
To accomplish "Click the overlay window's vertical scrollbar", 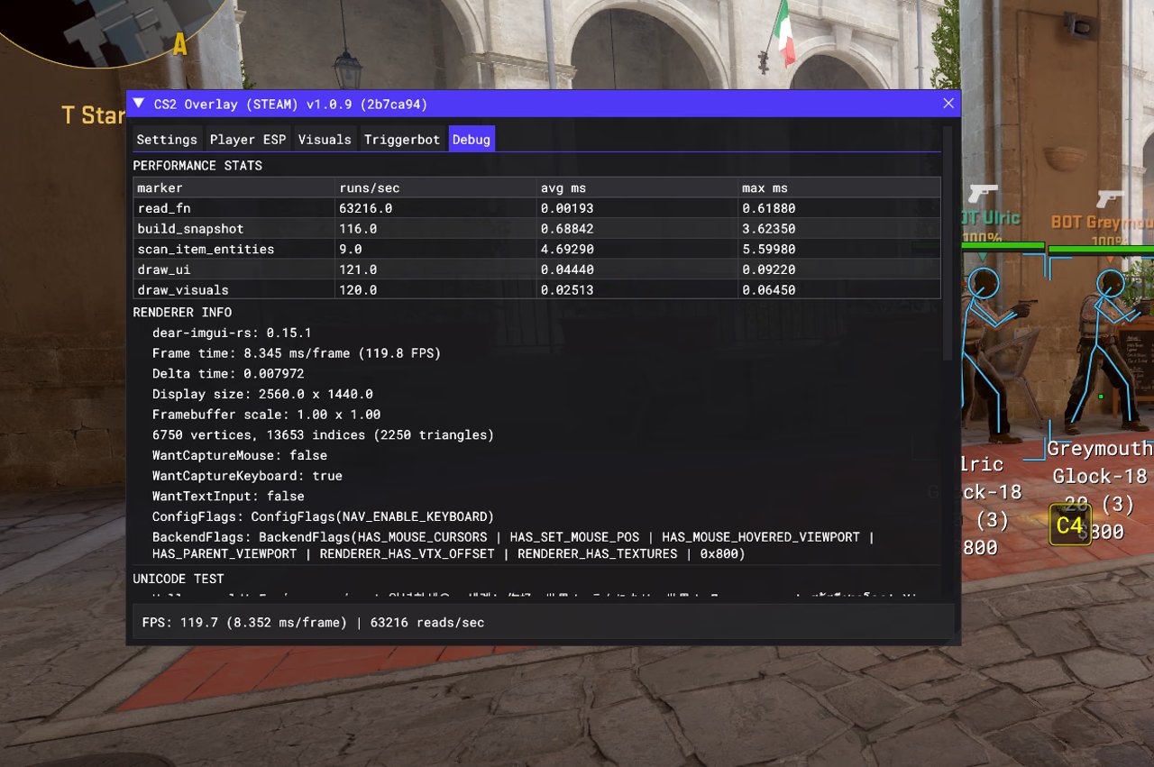I will (x=947, y=243).
